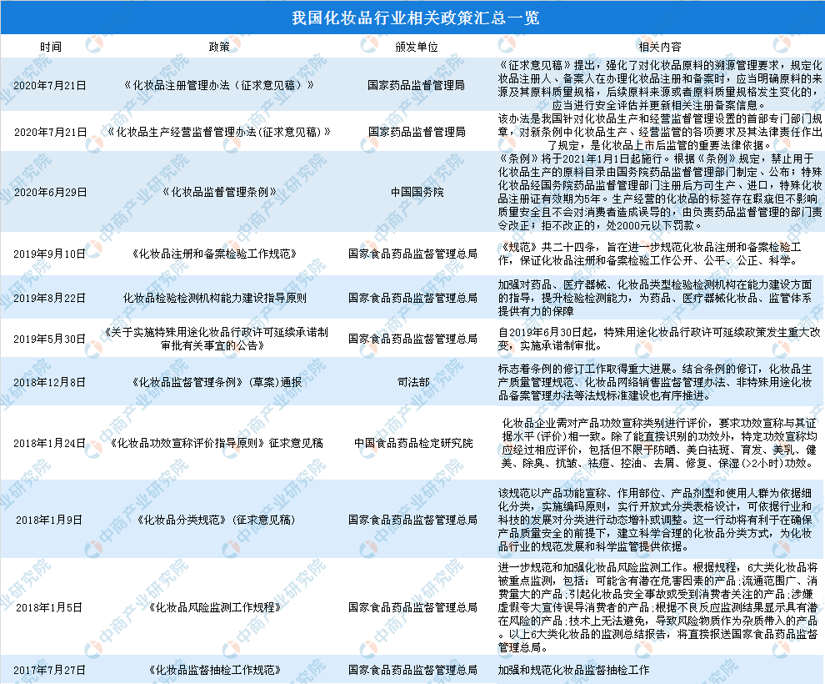Click the policy 《化妆品注册管理办法（征求意见稿）》
The width and height of the screenshot is (825, 684).
tap(219, 85)
